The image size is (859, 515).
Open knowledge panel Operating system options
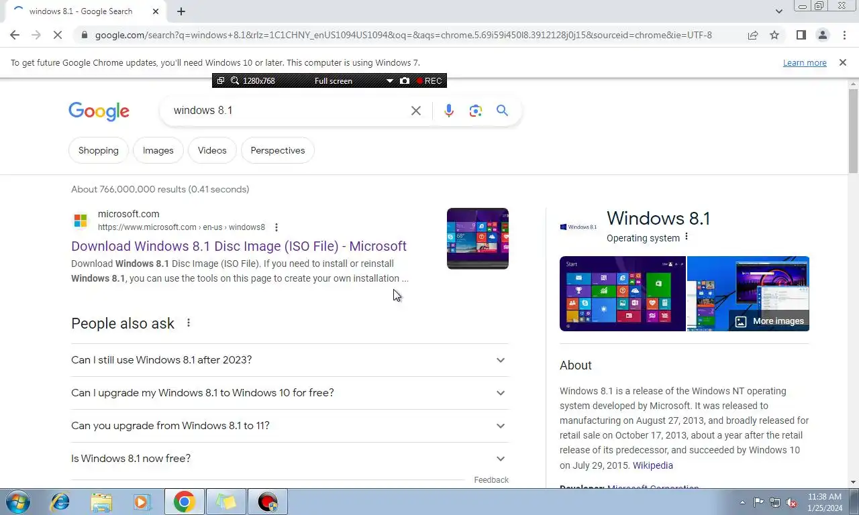point(686,237)
